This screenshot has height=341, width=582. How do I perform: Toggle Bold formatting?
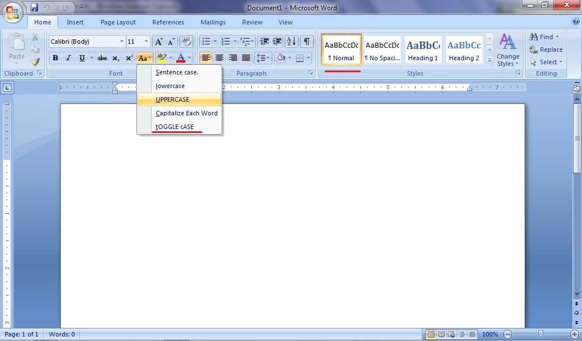55,58
